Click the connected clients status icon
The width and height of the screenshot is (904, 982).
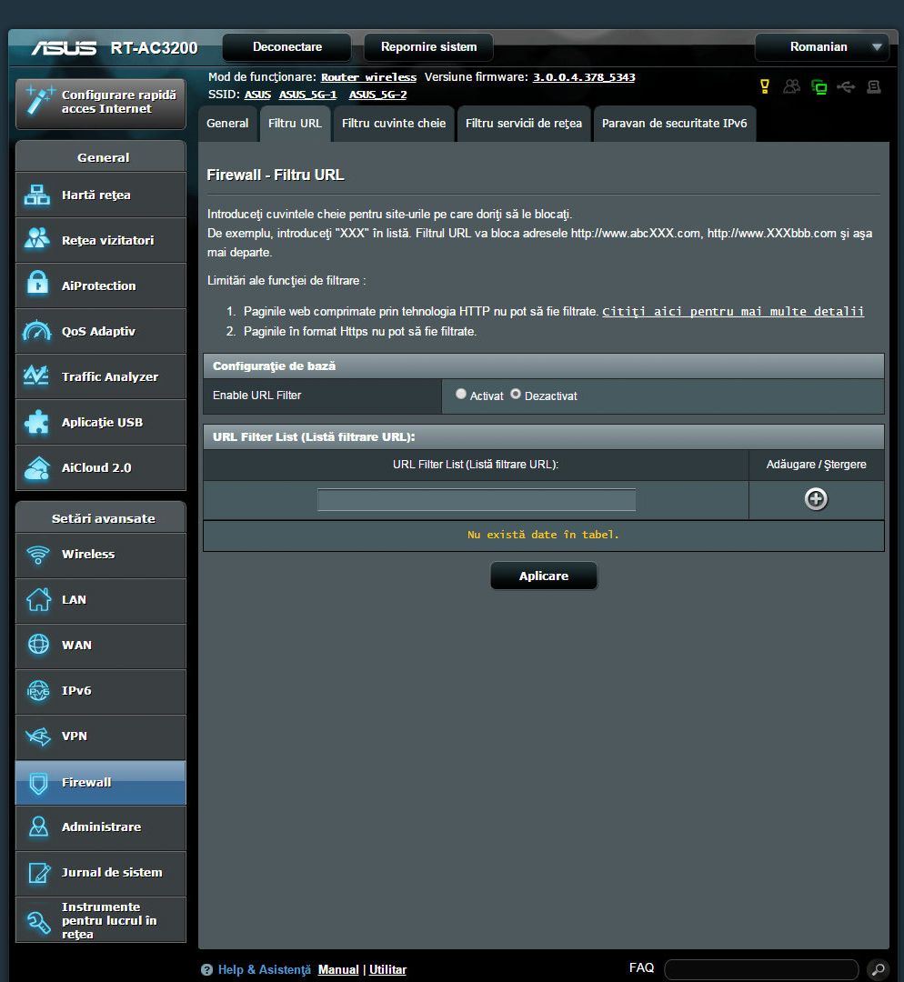[792, 86]
